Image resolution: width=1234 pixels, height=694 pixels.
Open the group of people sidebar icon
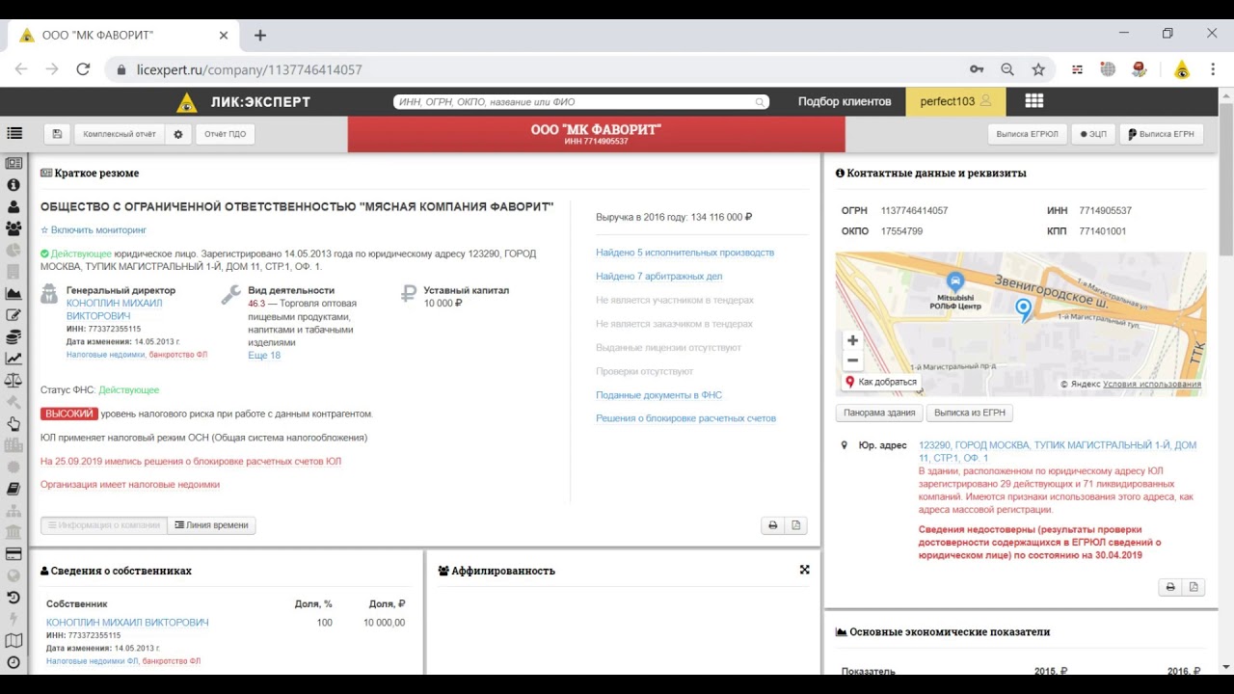(13, 228)
